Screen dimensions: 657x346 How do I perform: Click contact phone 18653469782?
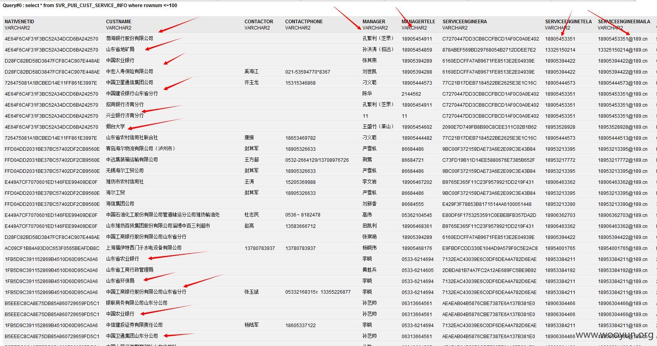(x=300, y=138)
